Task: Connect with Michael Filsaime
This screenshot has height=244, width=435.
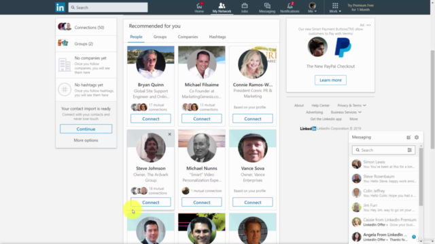Action: click(202, 119)
